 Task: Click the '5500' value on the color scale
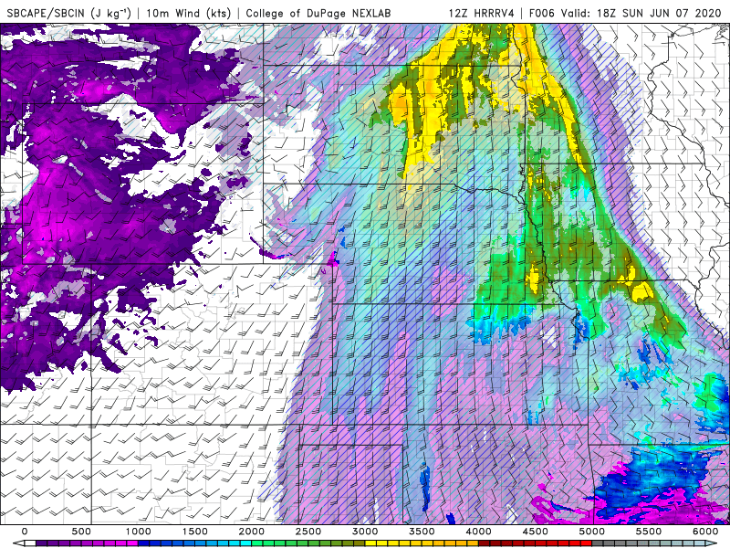(649, 532)
